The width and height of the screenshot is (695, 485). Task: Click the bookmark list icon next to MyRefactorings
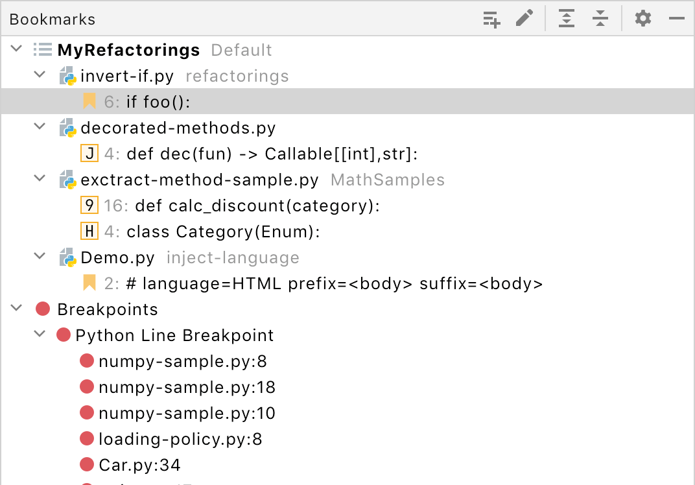tap(41, 49)
